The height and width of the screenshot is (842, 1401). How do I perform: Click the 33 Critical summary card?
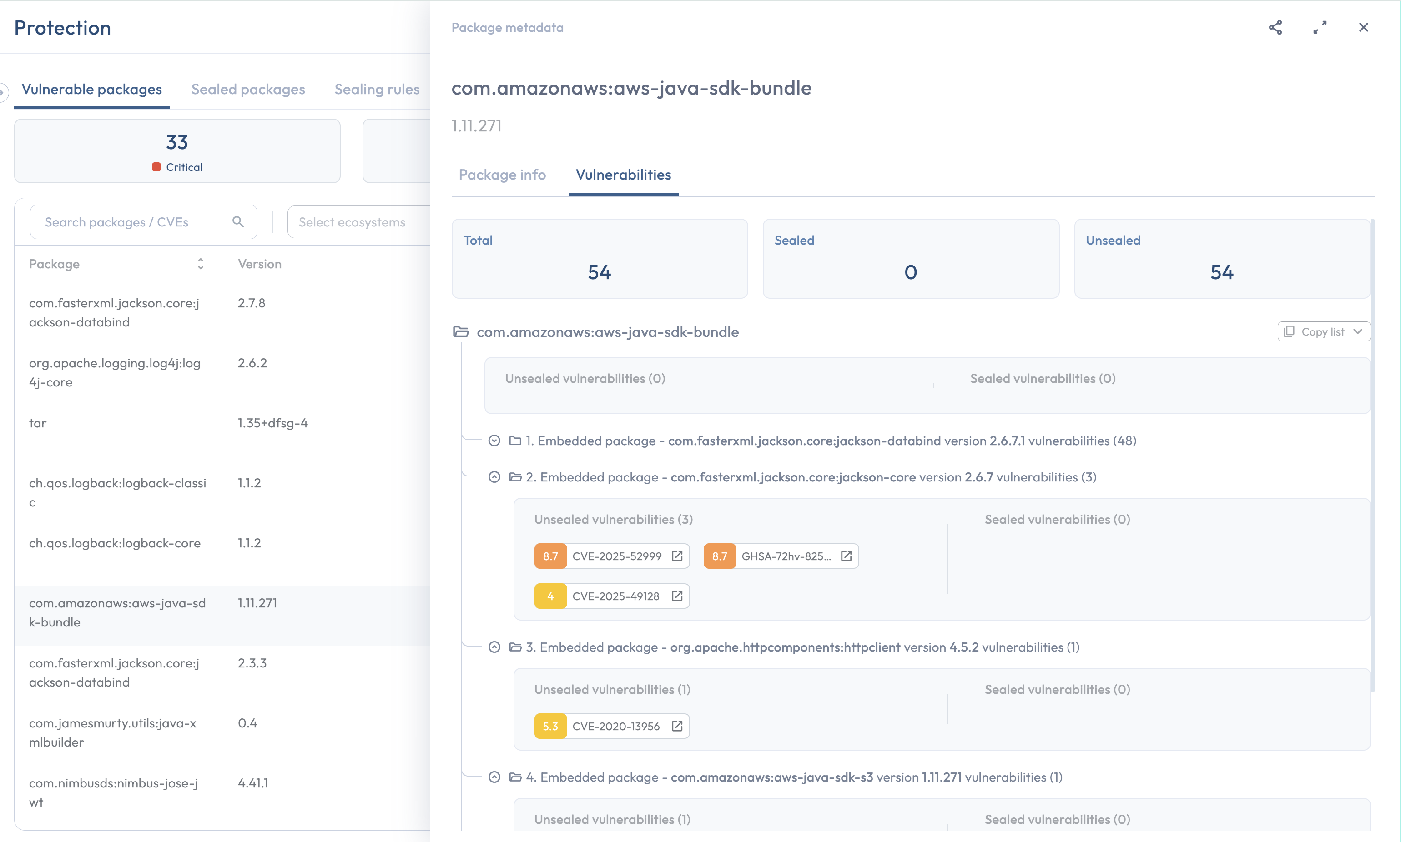click(x=177, y=151)
